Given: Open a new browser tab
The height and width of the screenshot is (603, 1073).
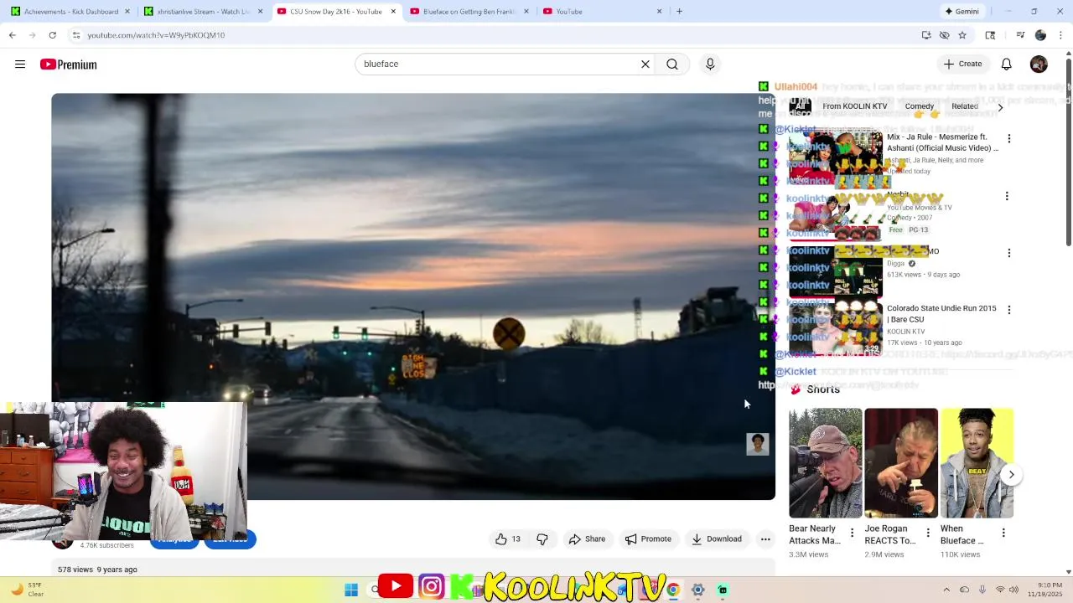Looking at the screenshot, I should point(679,12).
